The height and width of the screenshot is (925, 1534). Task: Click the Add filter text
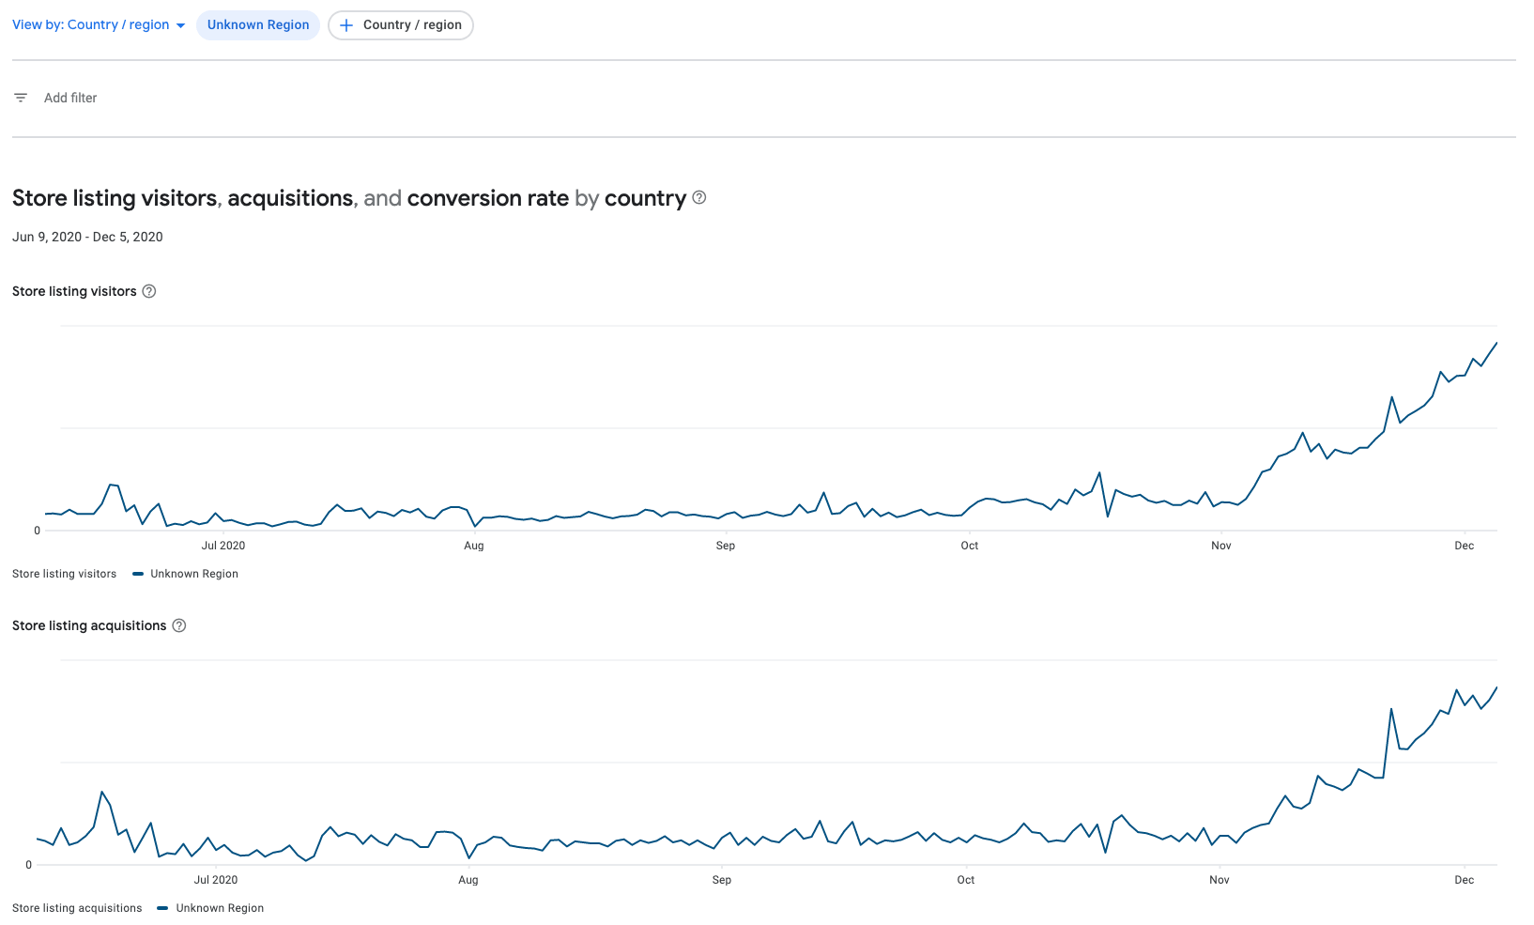[70, 98]
